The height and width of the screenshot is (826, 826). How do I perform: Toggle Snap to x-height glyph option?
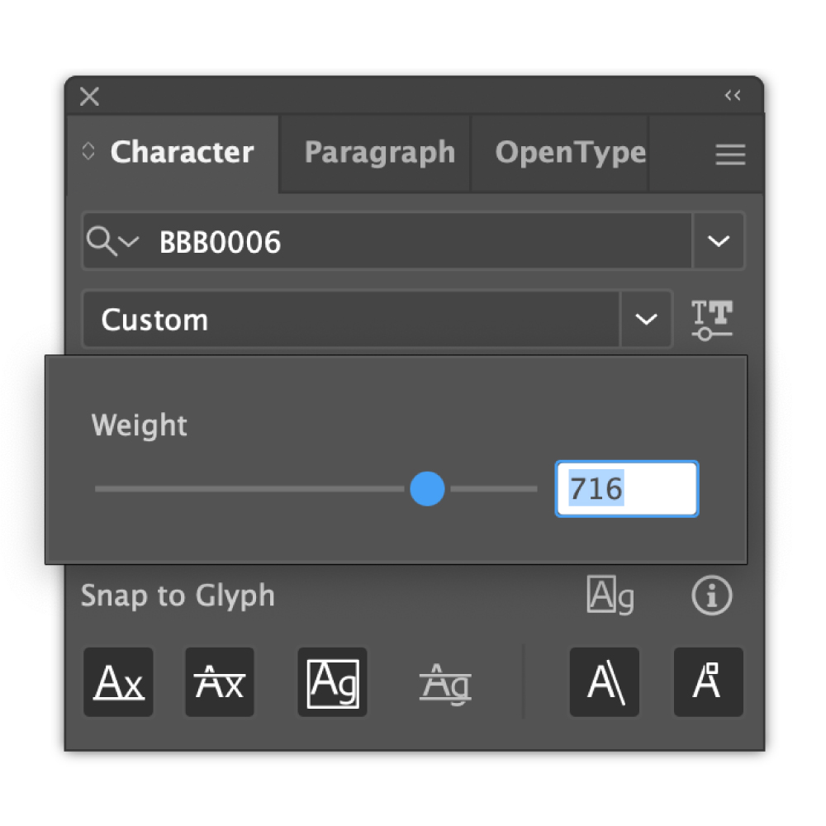[x=220, y=682]
